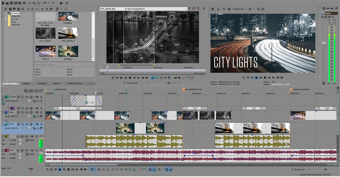Open the Undo history dropdown arrow

coord(49,3)
